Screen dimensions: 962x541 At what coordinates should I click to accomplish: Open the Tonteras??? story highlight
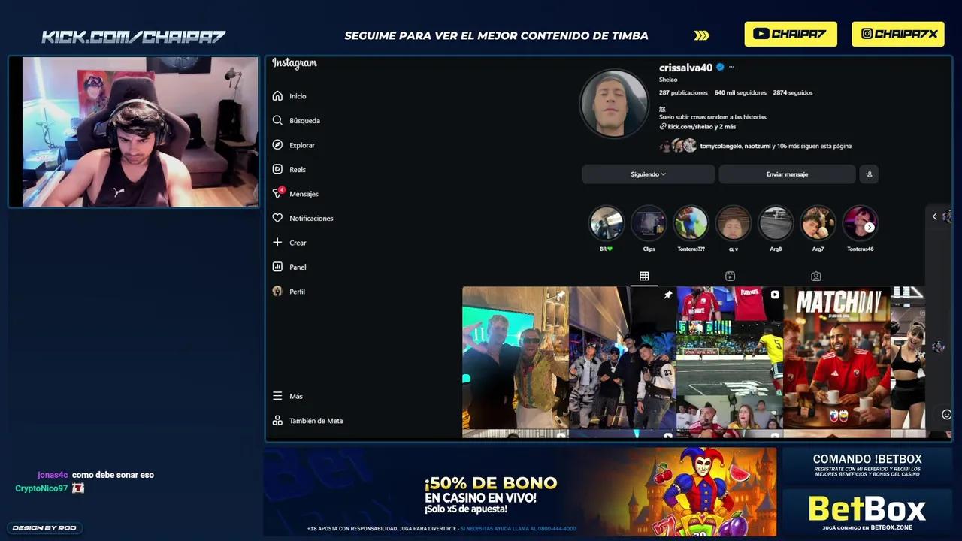click(x=691, y=223)
